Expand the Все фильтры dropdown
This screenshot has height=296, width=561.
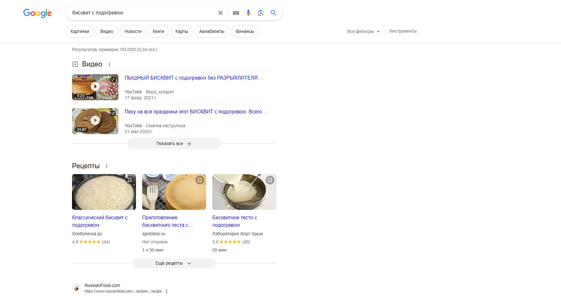pos(363,31)
